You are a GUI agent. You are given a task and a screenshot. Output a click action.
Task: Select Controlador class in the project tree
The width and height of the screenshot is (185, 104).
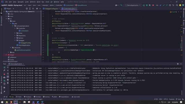[x=25, y=31]
